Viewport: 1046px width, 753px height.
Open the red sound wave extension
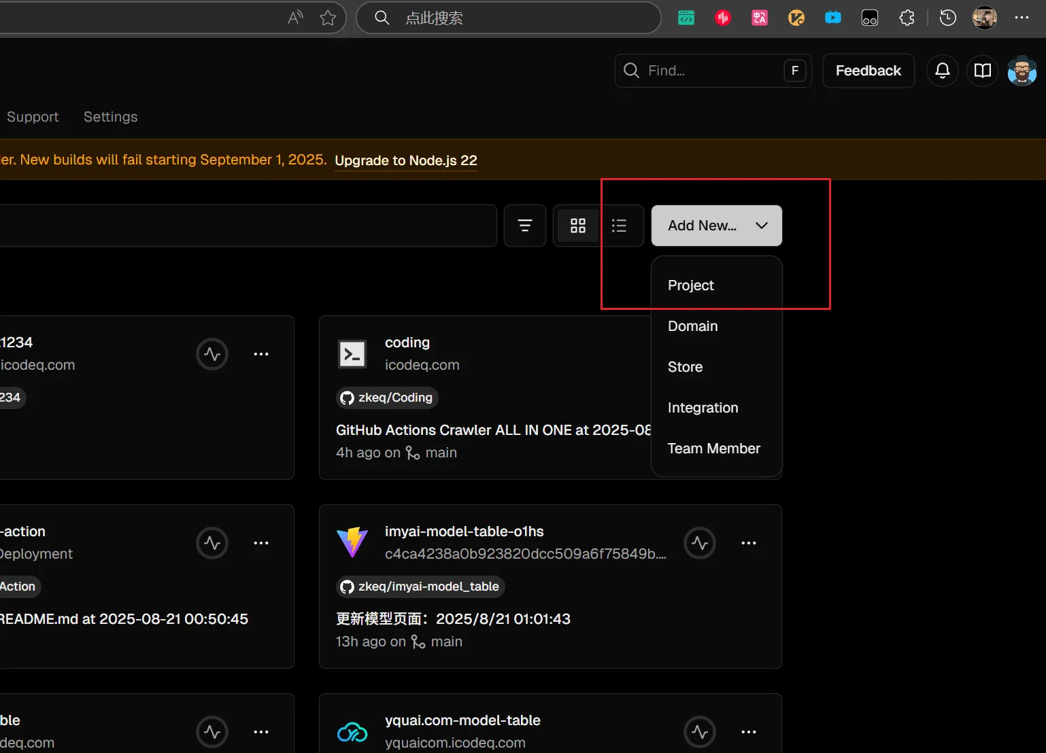723,18
